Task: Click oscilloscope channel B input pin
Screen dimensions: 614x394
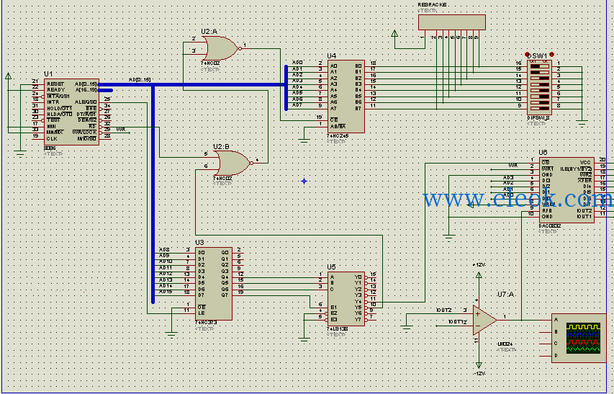Action: (x=546, y=332)
